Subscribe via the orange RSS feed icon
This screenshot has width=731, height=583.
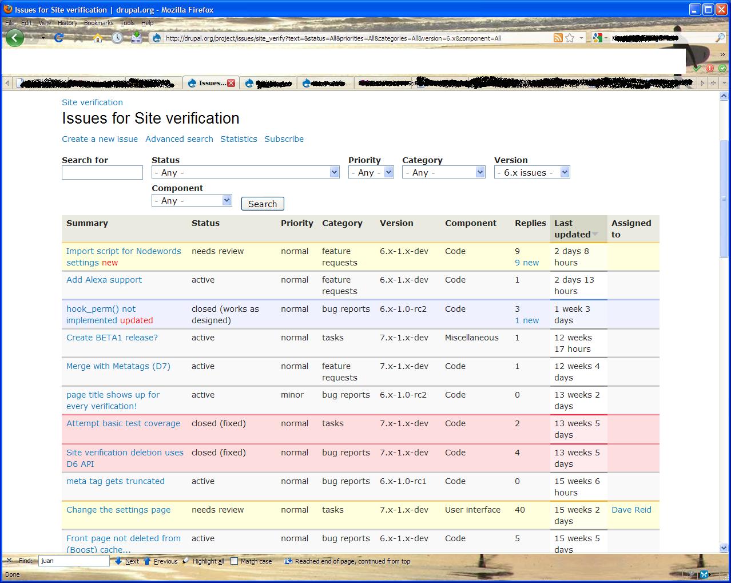point(558,38)
